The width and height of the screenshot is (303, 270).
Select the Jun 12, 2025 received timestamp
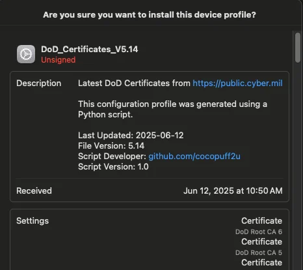(233, 191)
